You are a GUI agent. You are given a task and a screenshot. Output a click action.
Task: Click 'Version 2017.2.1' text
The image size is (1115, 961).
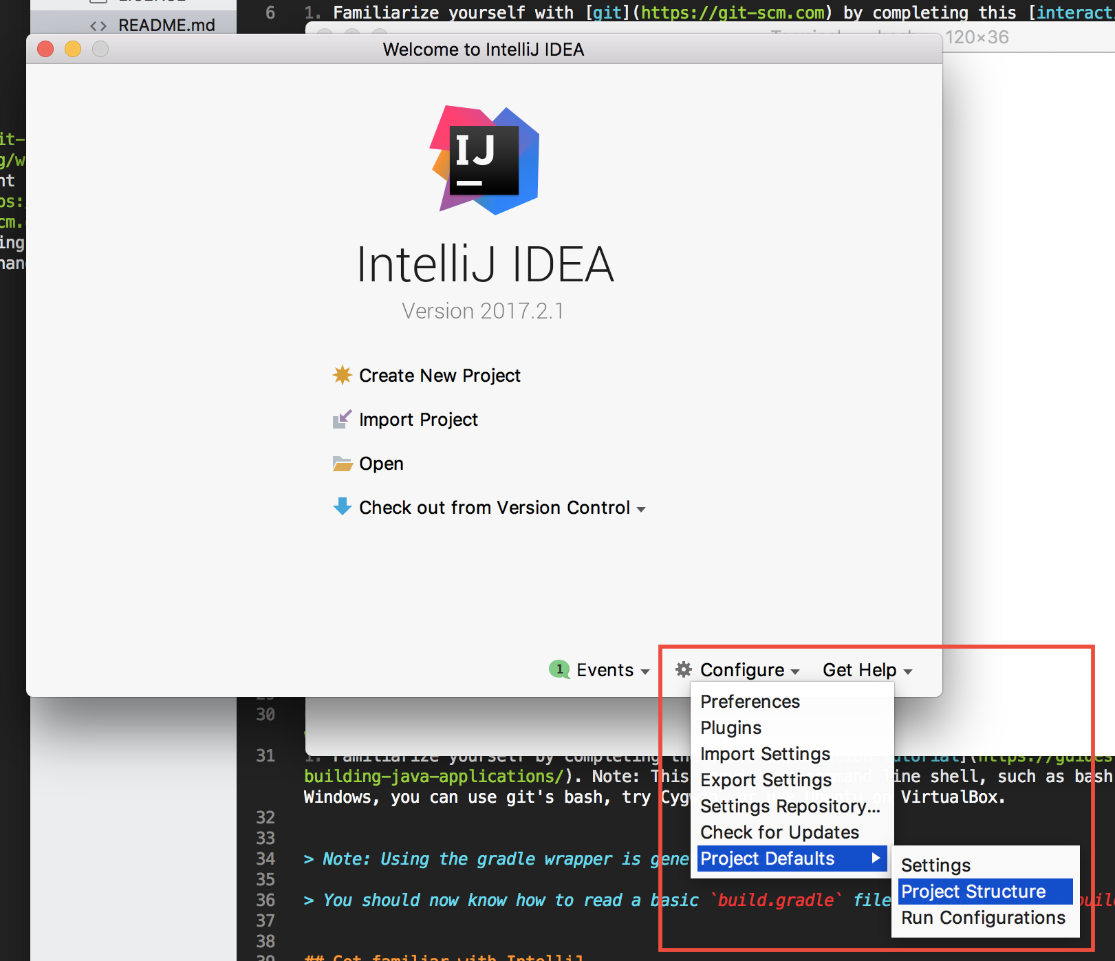(x=483, y=311)
